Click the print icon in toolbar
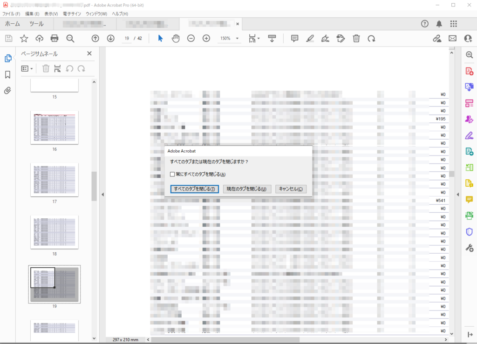Image resolution: width=477 pixels, height=344 pixels. [x=55, y=39]
